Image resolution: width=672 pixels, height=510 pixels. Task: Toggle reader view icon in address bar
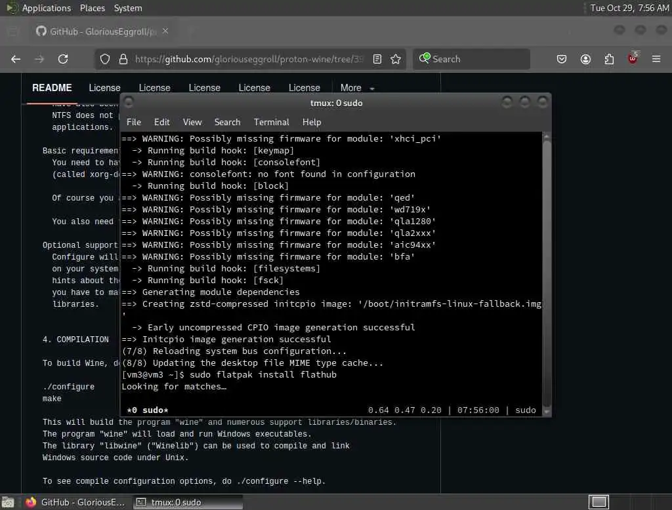pyautogui.click(x=377, y=59)
